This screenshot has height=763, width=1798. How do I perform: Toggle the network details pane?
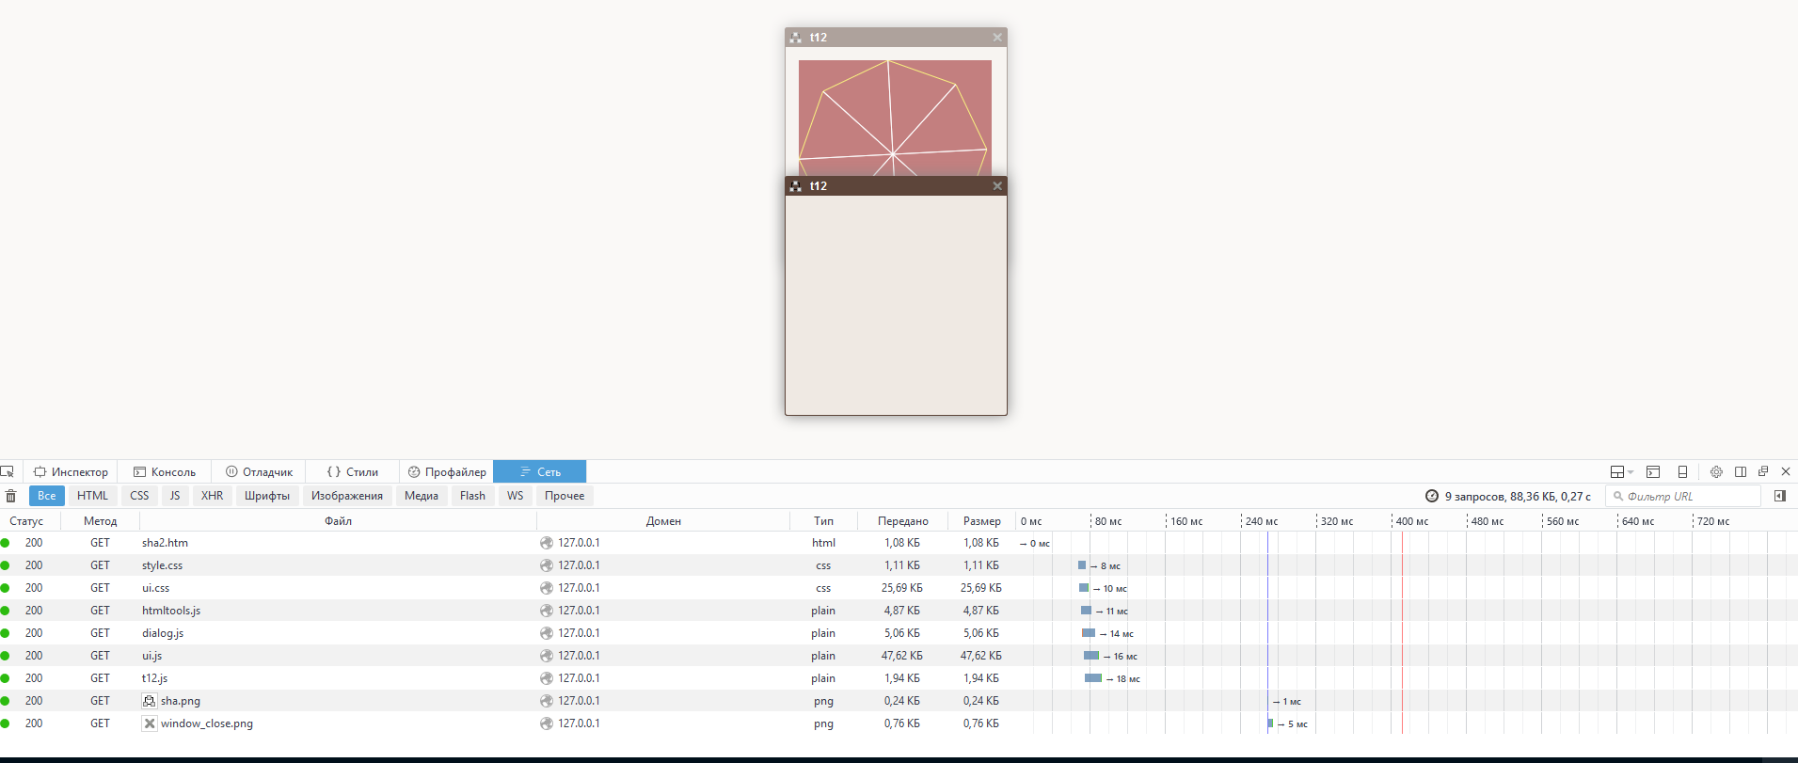(x=1779, y=496)
